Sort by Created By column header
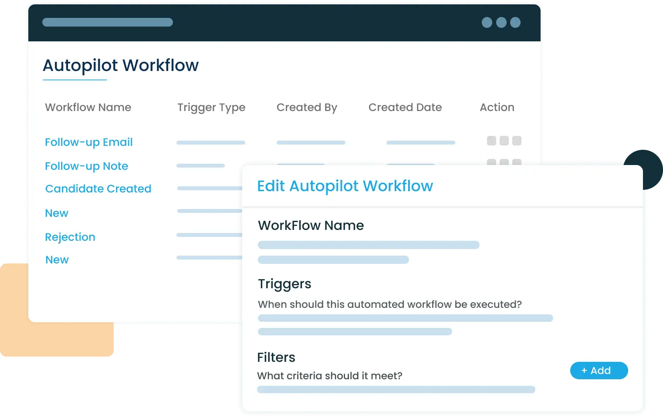This screenshot has width=663, height=418. 307,108
